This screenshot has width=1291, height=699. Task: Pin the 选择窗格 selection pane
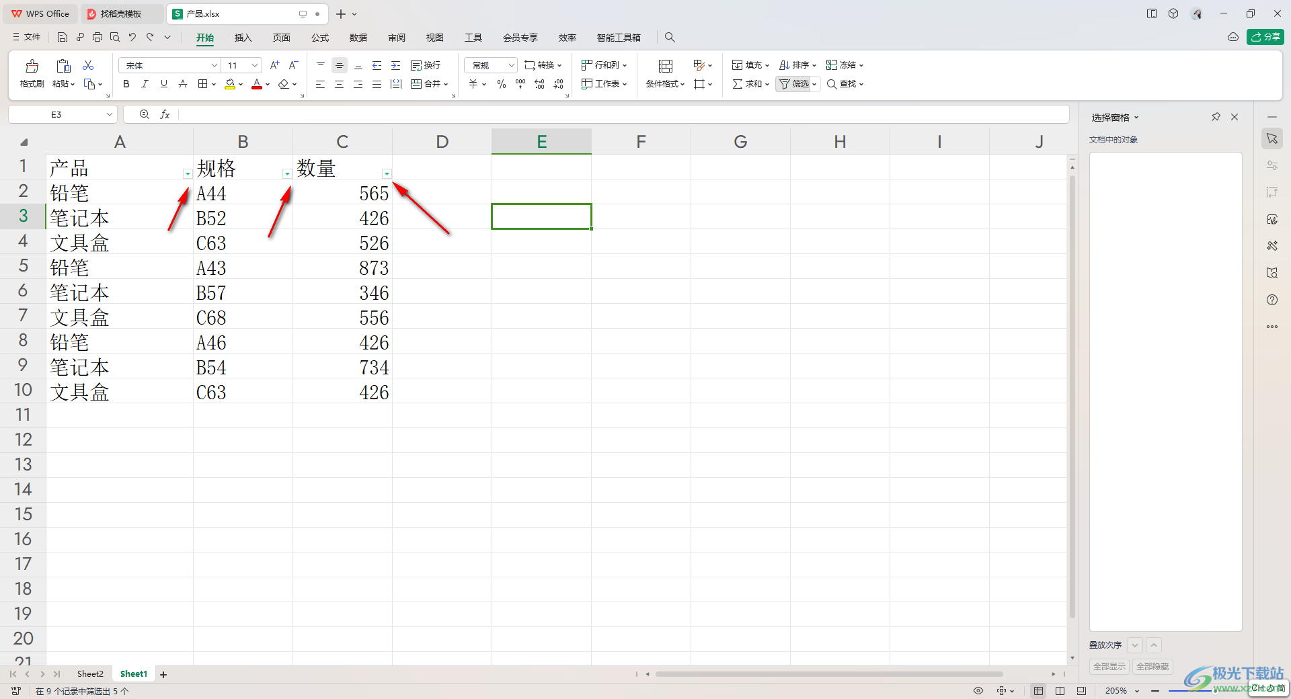point(1216,117)
